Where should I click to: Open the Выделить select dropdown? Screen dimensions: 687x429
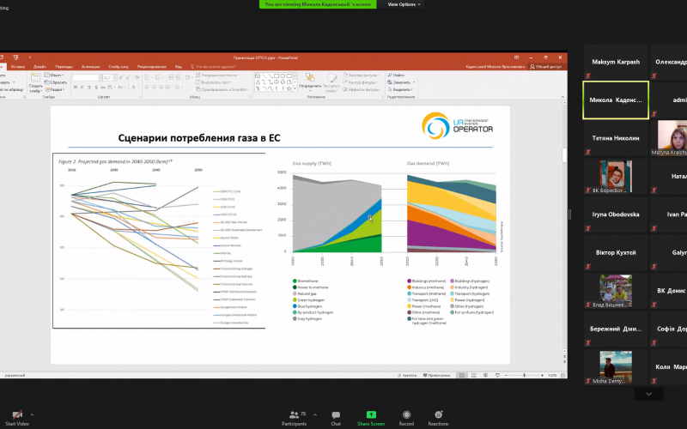[400, 89]
